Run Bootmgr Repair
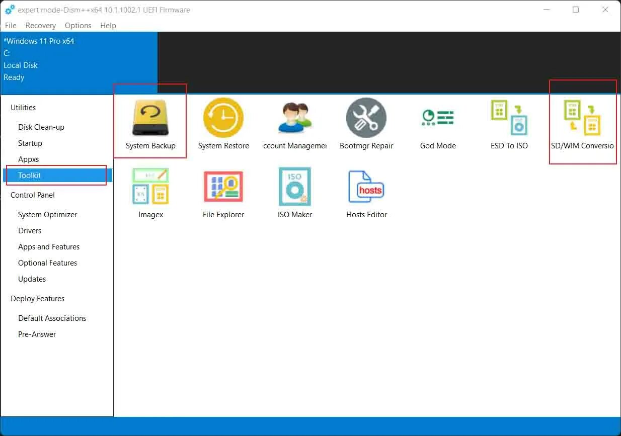The height and width of the screenshot is (436, 621). 366,124
